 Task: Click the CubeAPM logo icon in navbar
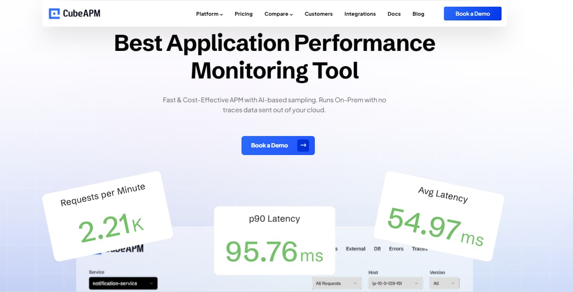coord(54,14)
